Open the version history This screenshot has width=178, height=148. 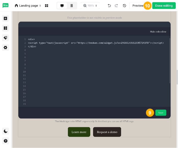(125, 6)
